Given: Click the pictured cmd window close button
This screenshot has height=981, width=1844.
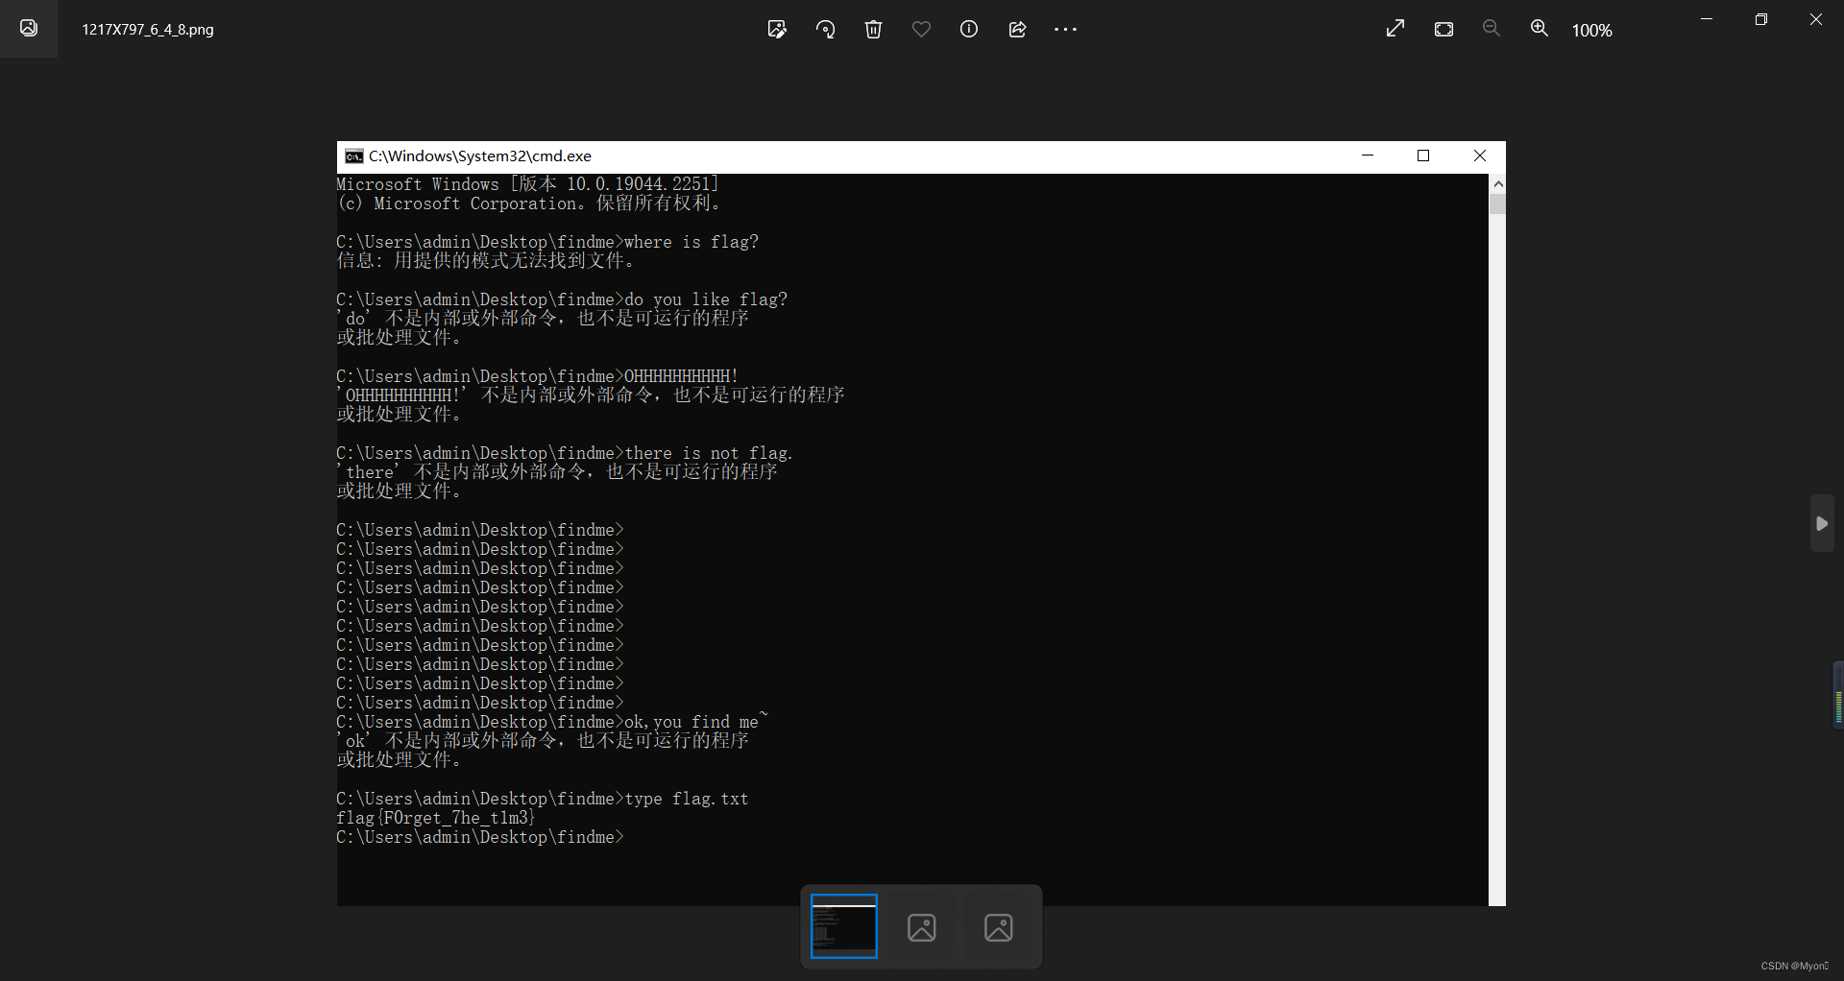Looking at the screenshot, I should tap(1479, 156).
